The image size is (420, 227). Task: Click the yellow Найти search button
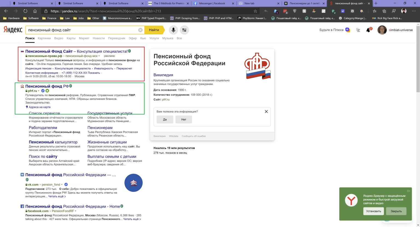tap(154, 30)
